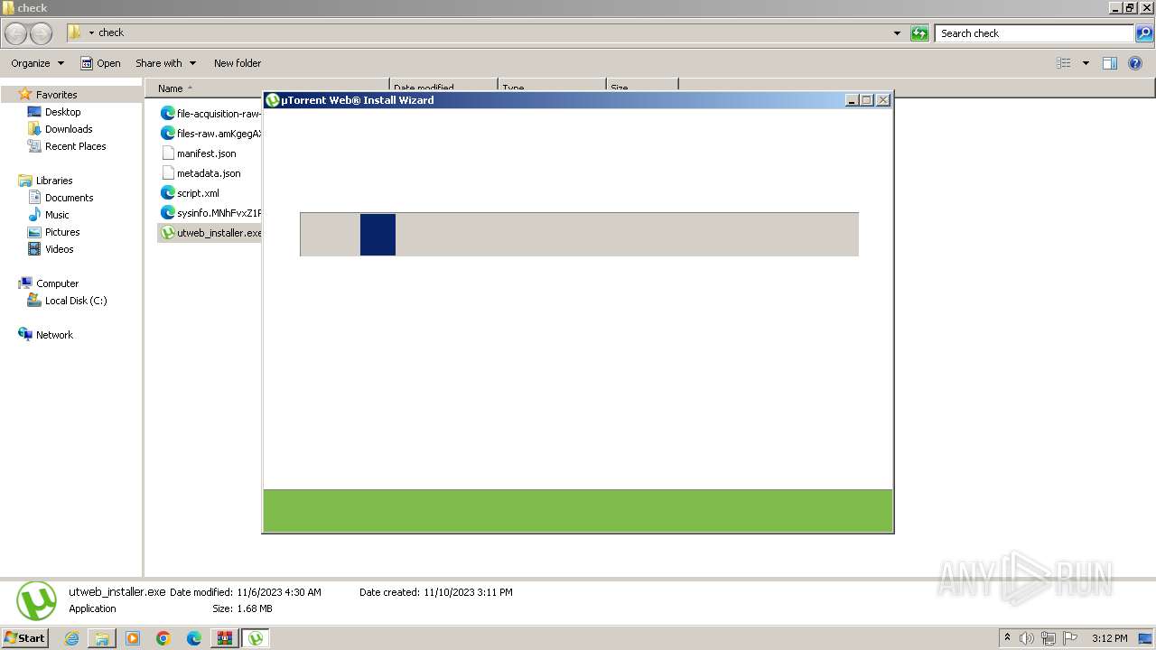The width and height of the screenshot is (1156, 650).
Task: Toggle the preview pane icon
Action: tap(1110, 63)
